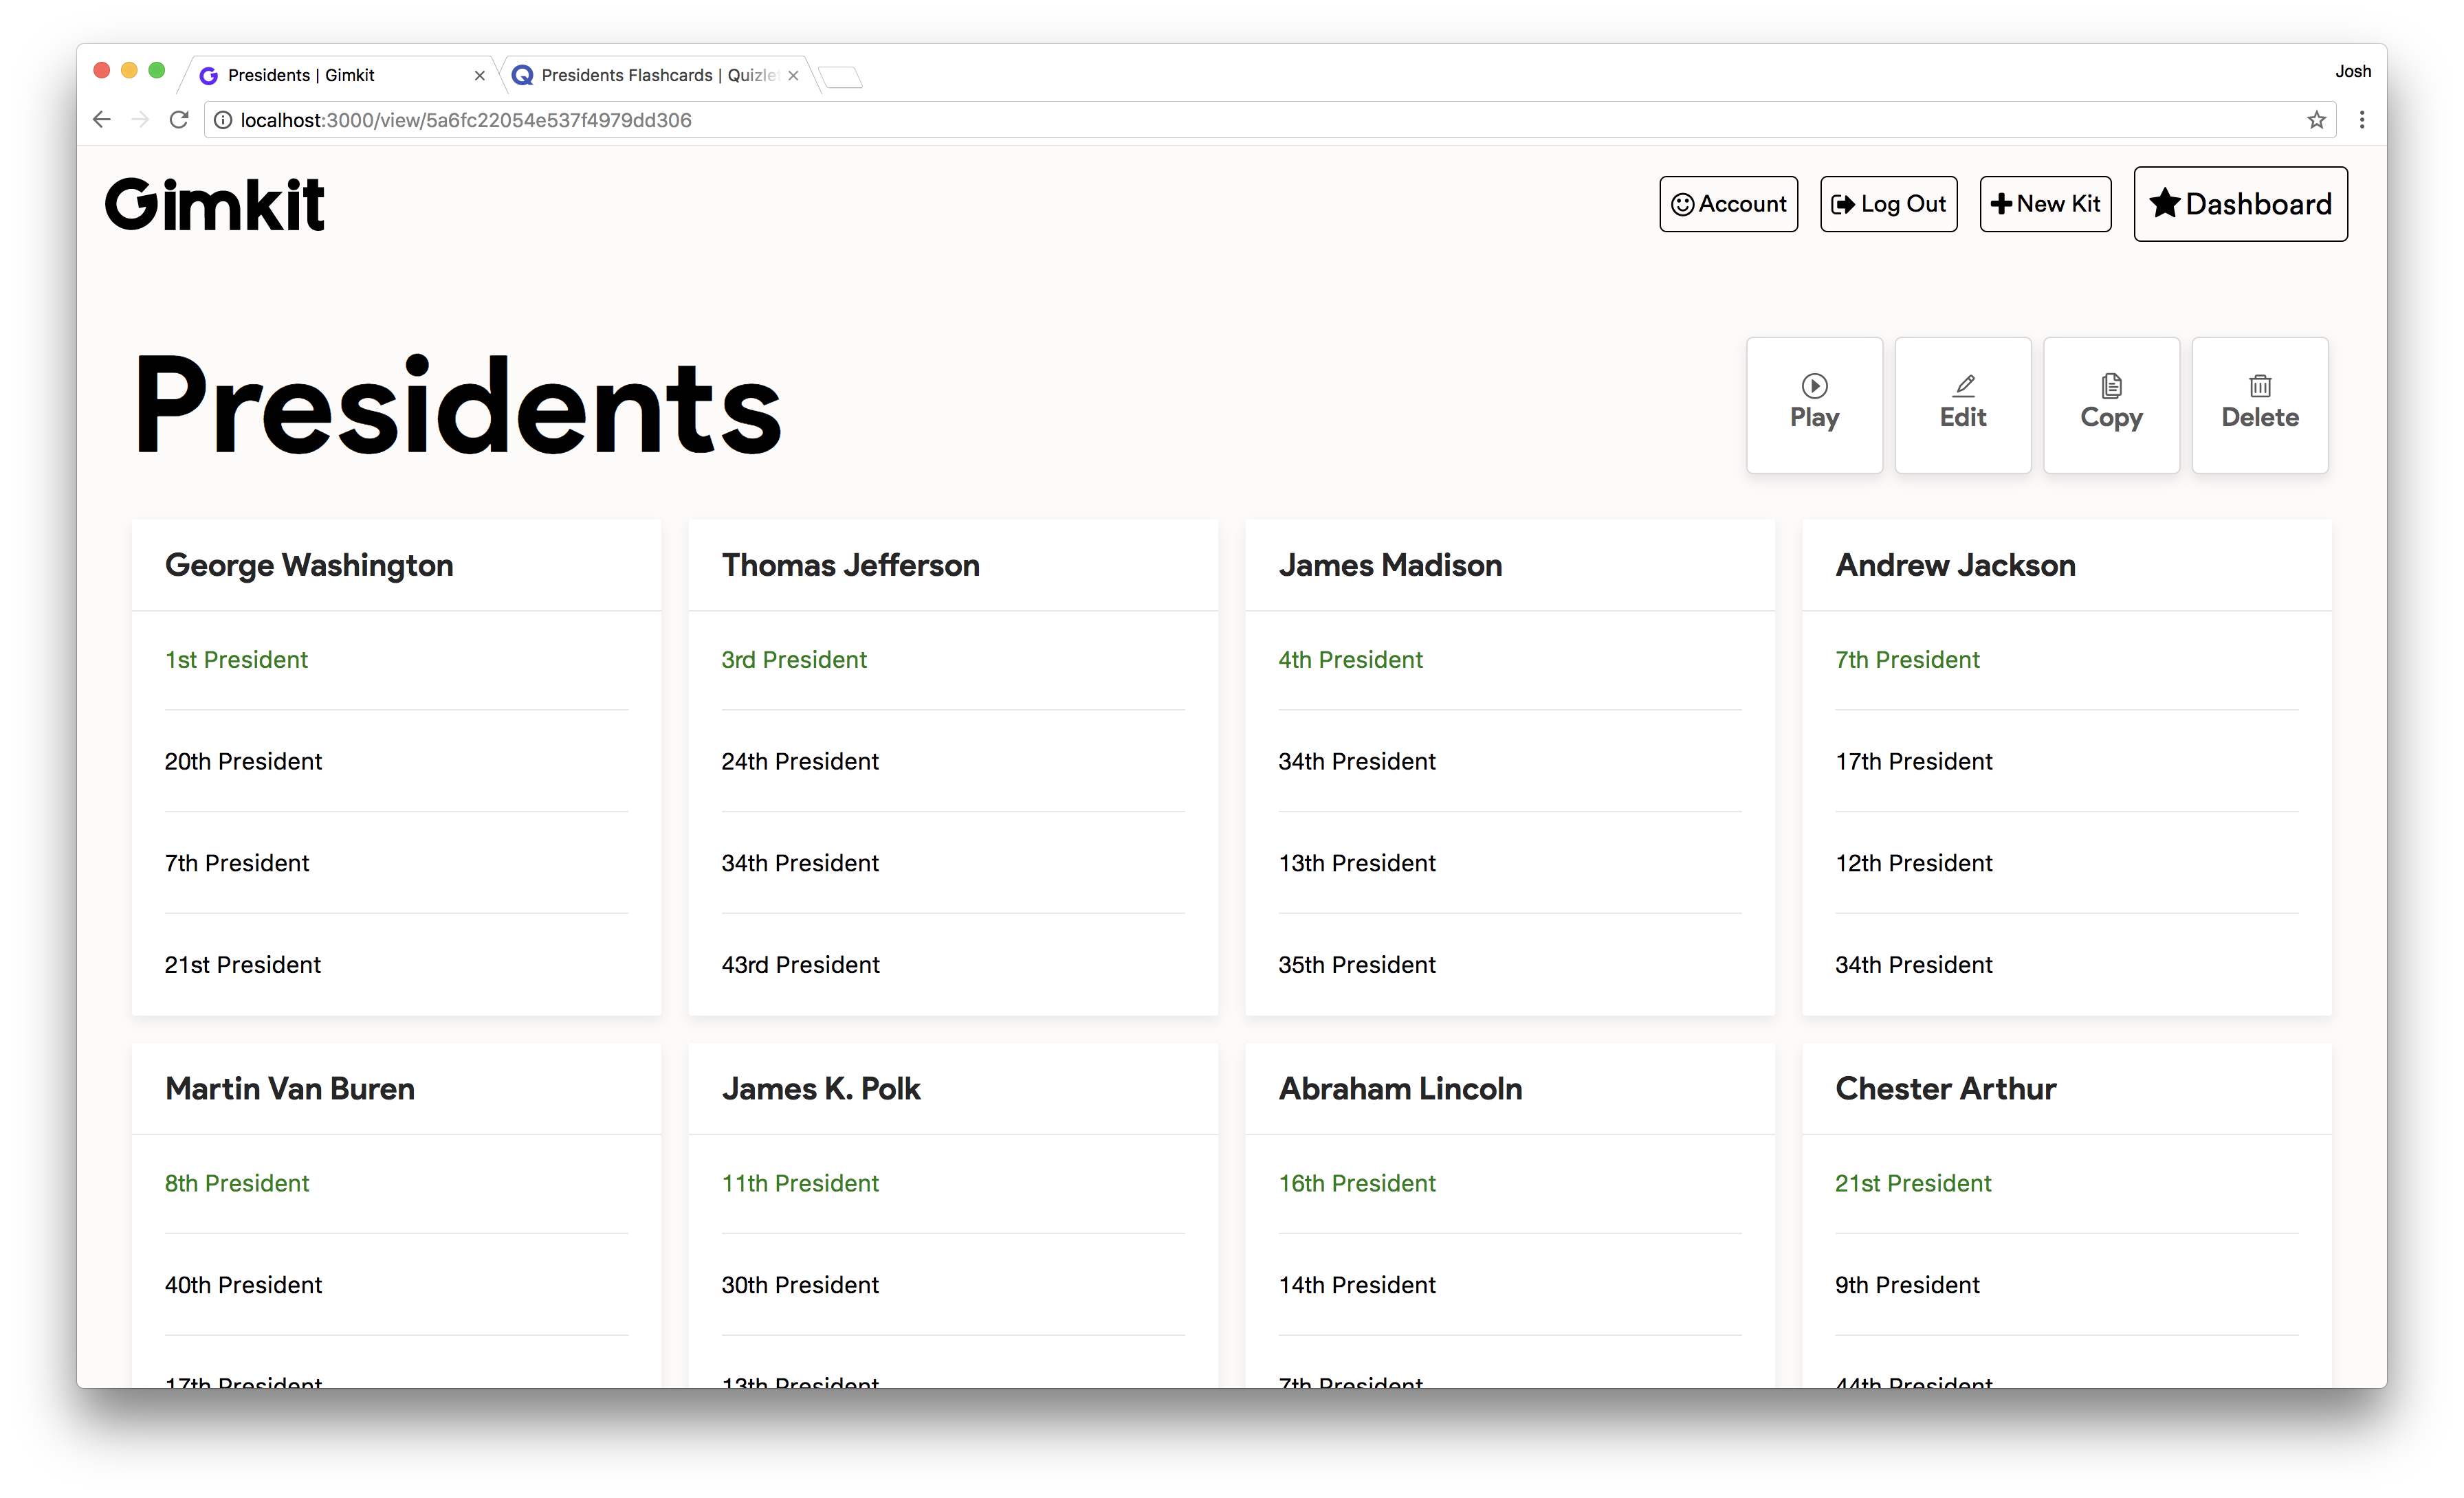The image size is (2464, 1498).
Task: Open Account with smiley icon
Action: tap(1728, 204)
